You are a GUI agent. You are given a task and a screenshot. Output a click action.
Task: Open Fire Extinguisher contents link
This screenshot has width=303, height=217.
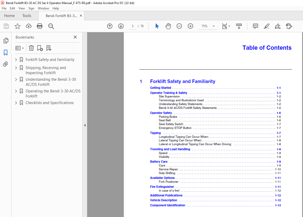(162, 187)
